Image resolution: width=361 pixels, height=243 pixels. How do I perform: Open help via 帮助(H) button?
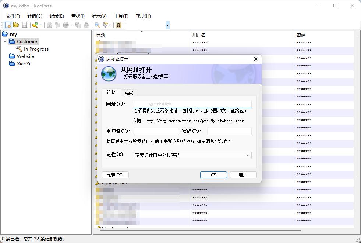pos(115,175)
